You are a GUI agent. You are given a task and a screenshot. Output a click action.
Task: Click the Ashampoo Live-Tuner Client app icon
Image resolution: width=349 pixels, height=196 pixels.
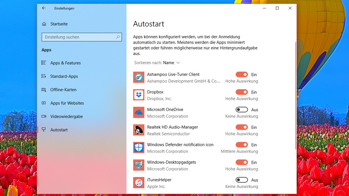point(139,77)
